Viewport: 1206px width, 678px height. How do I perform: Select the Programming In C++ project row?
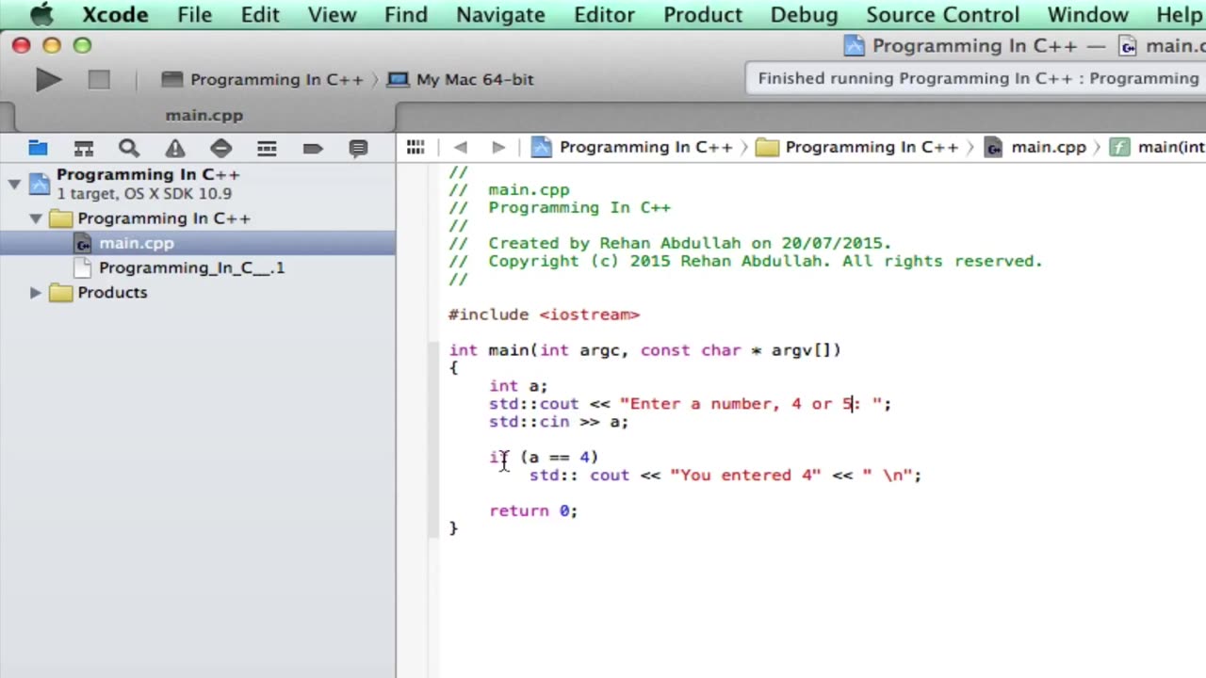click(198, 184)
